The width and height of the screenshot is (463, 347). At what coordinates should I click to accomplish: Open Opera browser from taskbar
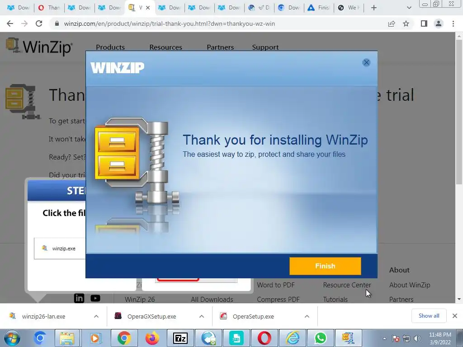click(x=264, y=338)
